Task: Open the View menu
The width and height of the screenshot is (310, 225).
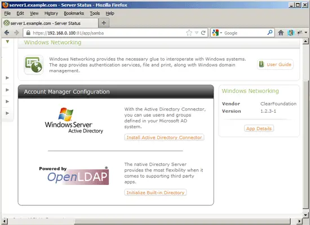Action: pos(34,13)
